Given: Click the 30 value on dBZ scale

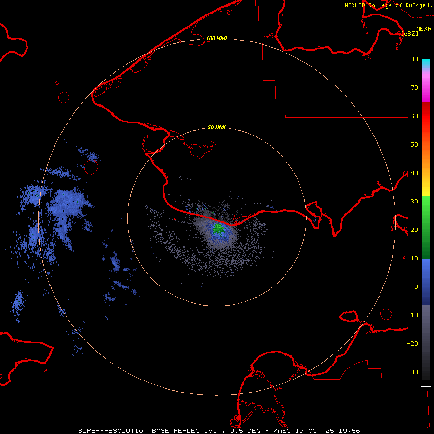Looking at the screenshot, I should tap(414, 202).
